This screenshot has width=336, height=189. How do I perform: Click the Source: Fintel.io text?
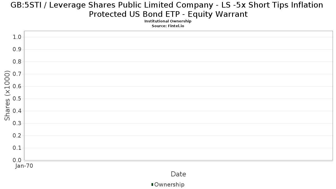pyautogui.click(x=168, y=26)
